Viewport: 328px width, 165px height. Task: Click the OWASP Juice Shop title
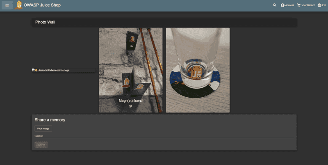[x=42, y=5]
